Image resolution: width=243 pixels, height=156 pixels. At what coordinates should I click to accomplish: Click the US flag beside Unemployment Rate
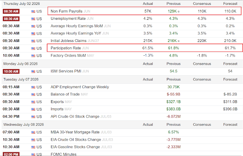(33, 19)
